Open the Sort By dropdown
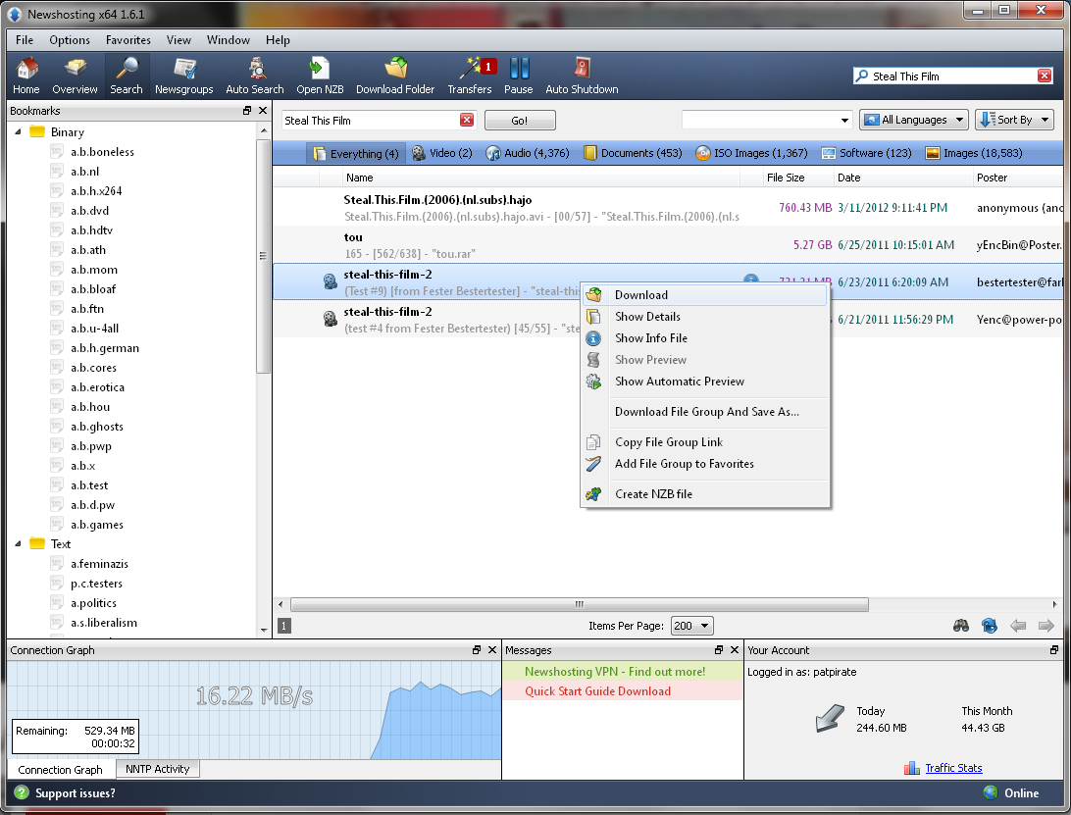 (1014, 120)
